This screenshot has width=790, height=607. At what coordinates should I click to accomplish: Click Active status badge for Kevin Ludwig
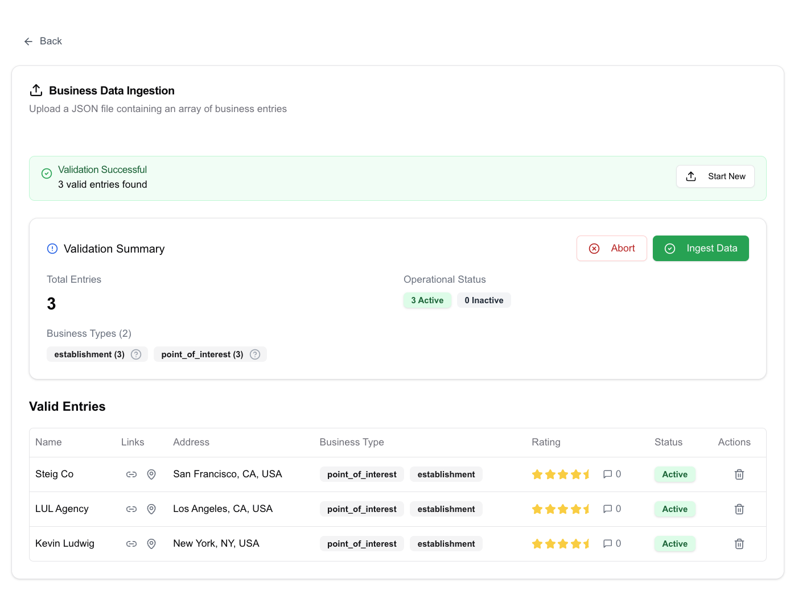(x=674, y=544)
